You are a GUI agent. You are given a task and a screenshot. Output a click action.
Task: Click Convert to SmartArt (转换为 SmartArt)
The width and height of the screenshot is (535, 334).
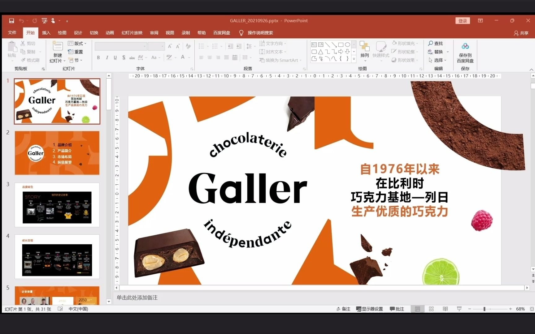click(280, 60)
